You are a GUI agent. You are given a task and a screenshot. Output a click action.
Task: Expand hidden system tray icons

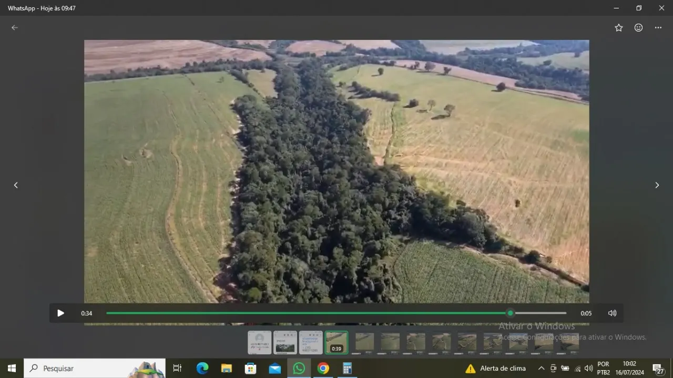541,369
